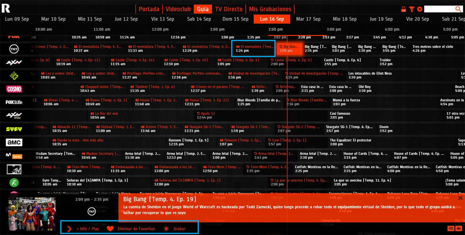Screen dimensions: 465x235
Task: Click the R logo at top left
Action: click(5, 8)
